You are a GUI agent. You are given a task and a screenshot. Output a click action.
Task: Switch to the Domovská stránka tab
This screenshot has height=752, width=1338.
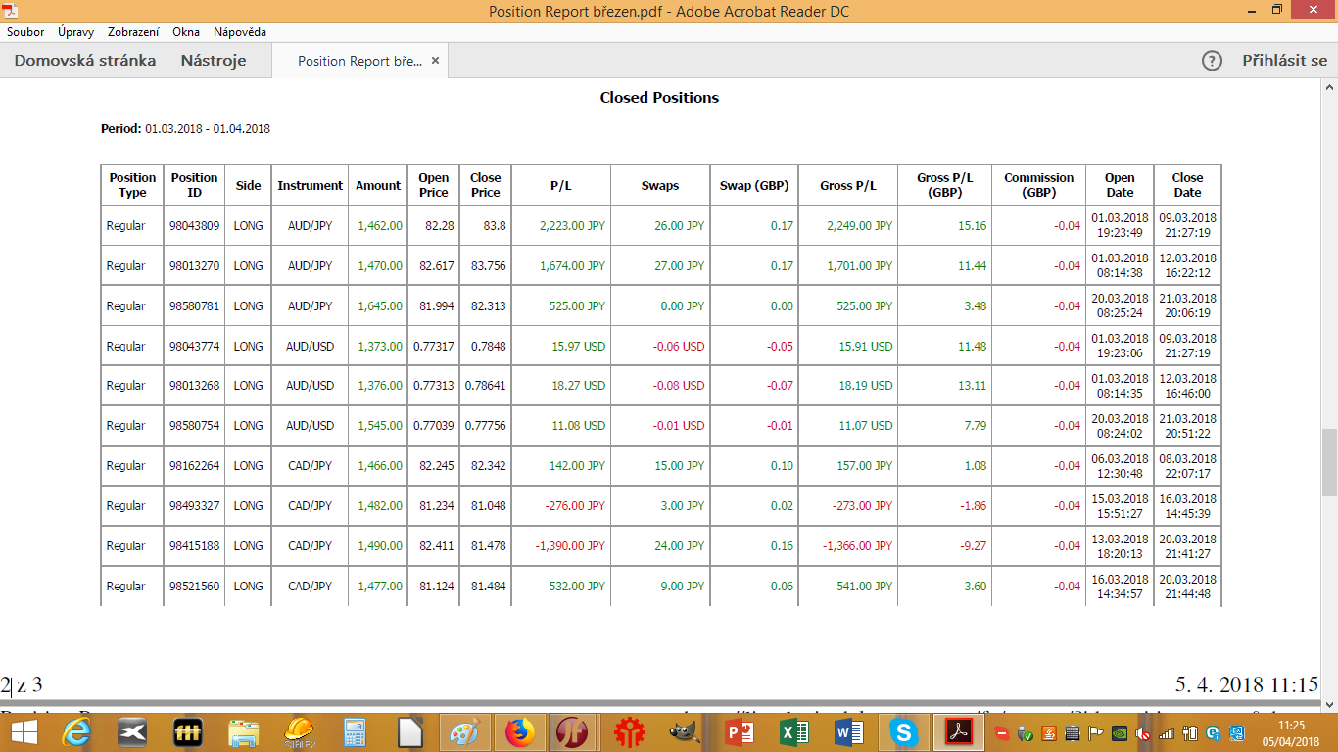pos(85,61)
